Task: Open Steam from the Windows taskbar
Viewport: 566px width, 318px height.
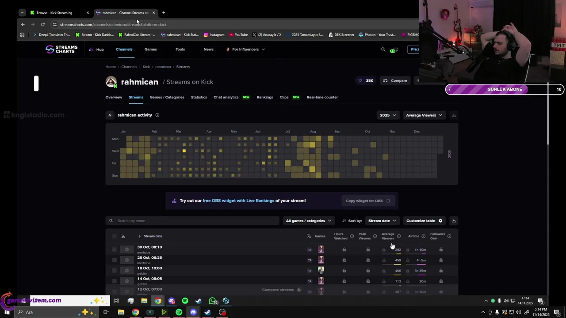Action: [x=207, y=312]
